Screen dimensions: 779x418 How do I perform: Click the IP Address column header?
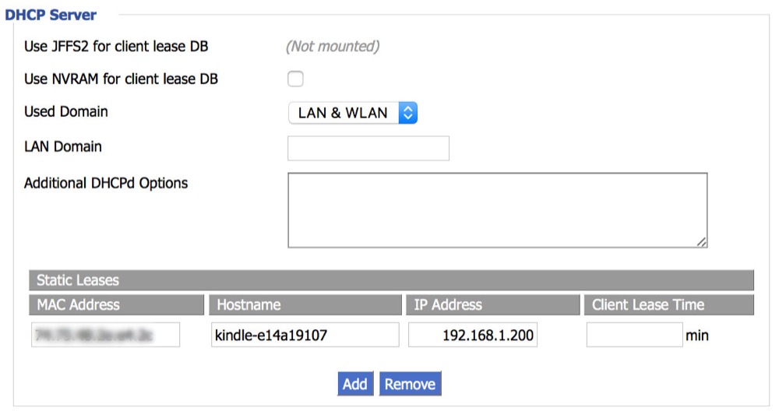(493, 305)
